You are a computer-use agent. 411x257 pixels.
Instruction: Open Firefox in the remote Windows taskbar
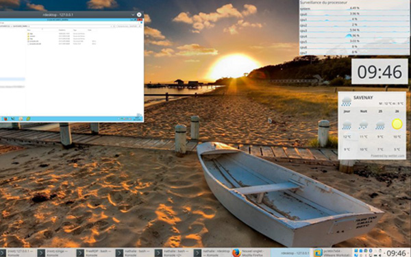click(5, 119)
